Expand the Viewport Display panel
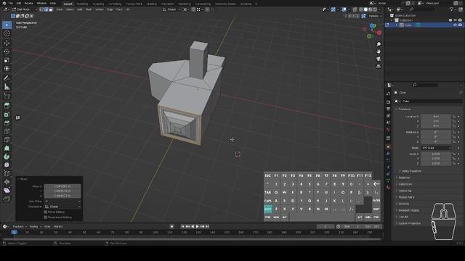The image size is (465, 261). click(408, 210)
